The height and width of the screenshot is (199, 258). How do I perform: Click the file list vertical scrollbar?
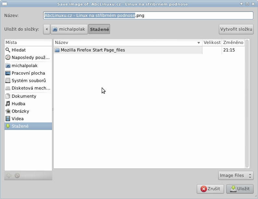247,104
